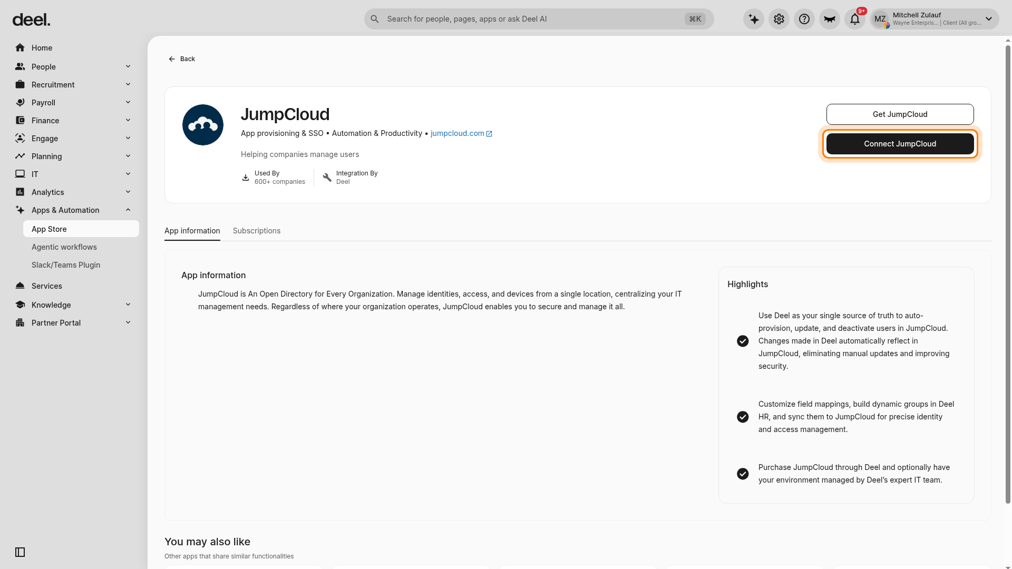Screen dimensions: 1012x569
Task: Click the Home house icon
Action: [20, 48]
